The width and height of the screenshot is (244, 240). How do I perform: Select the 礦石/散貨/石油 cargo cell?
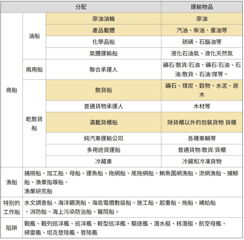(202, 70)
